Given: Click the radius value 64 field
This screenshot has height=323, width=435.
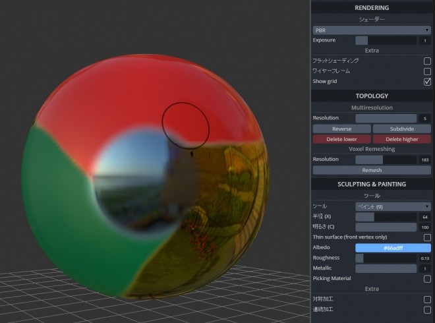Looking at the screenshot, I should (425, 217).
